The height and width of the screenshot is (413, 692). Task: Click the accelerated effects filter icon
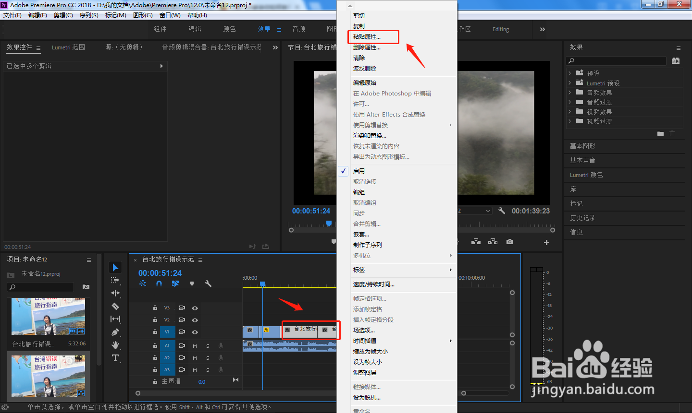coord(676,61)
